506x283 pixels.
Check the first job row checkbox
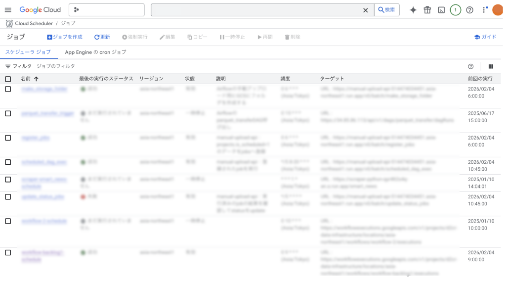pos(8,89)
